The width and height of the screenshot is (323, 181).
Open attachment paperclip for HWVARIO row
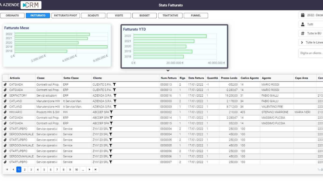[x=5, y=112]
